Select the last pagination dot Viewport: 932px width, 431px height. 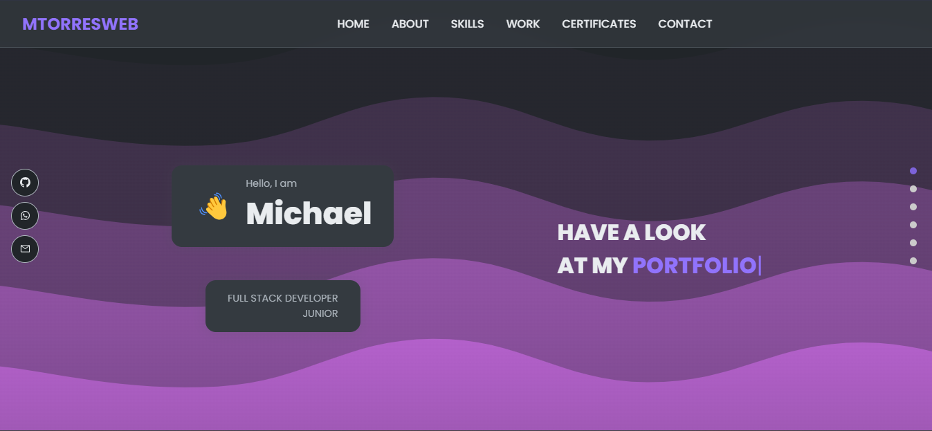pyautogui.click(x=913, y=261)
